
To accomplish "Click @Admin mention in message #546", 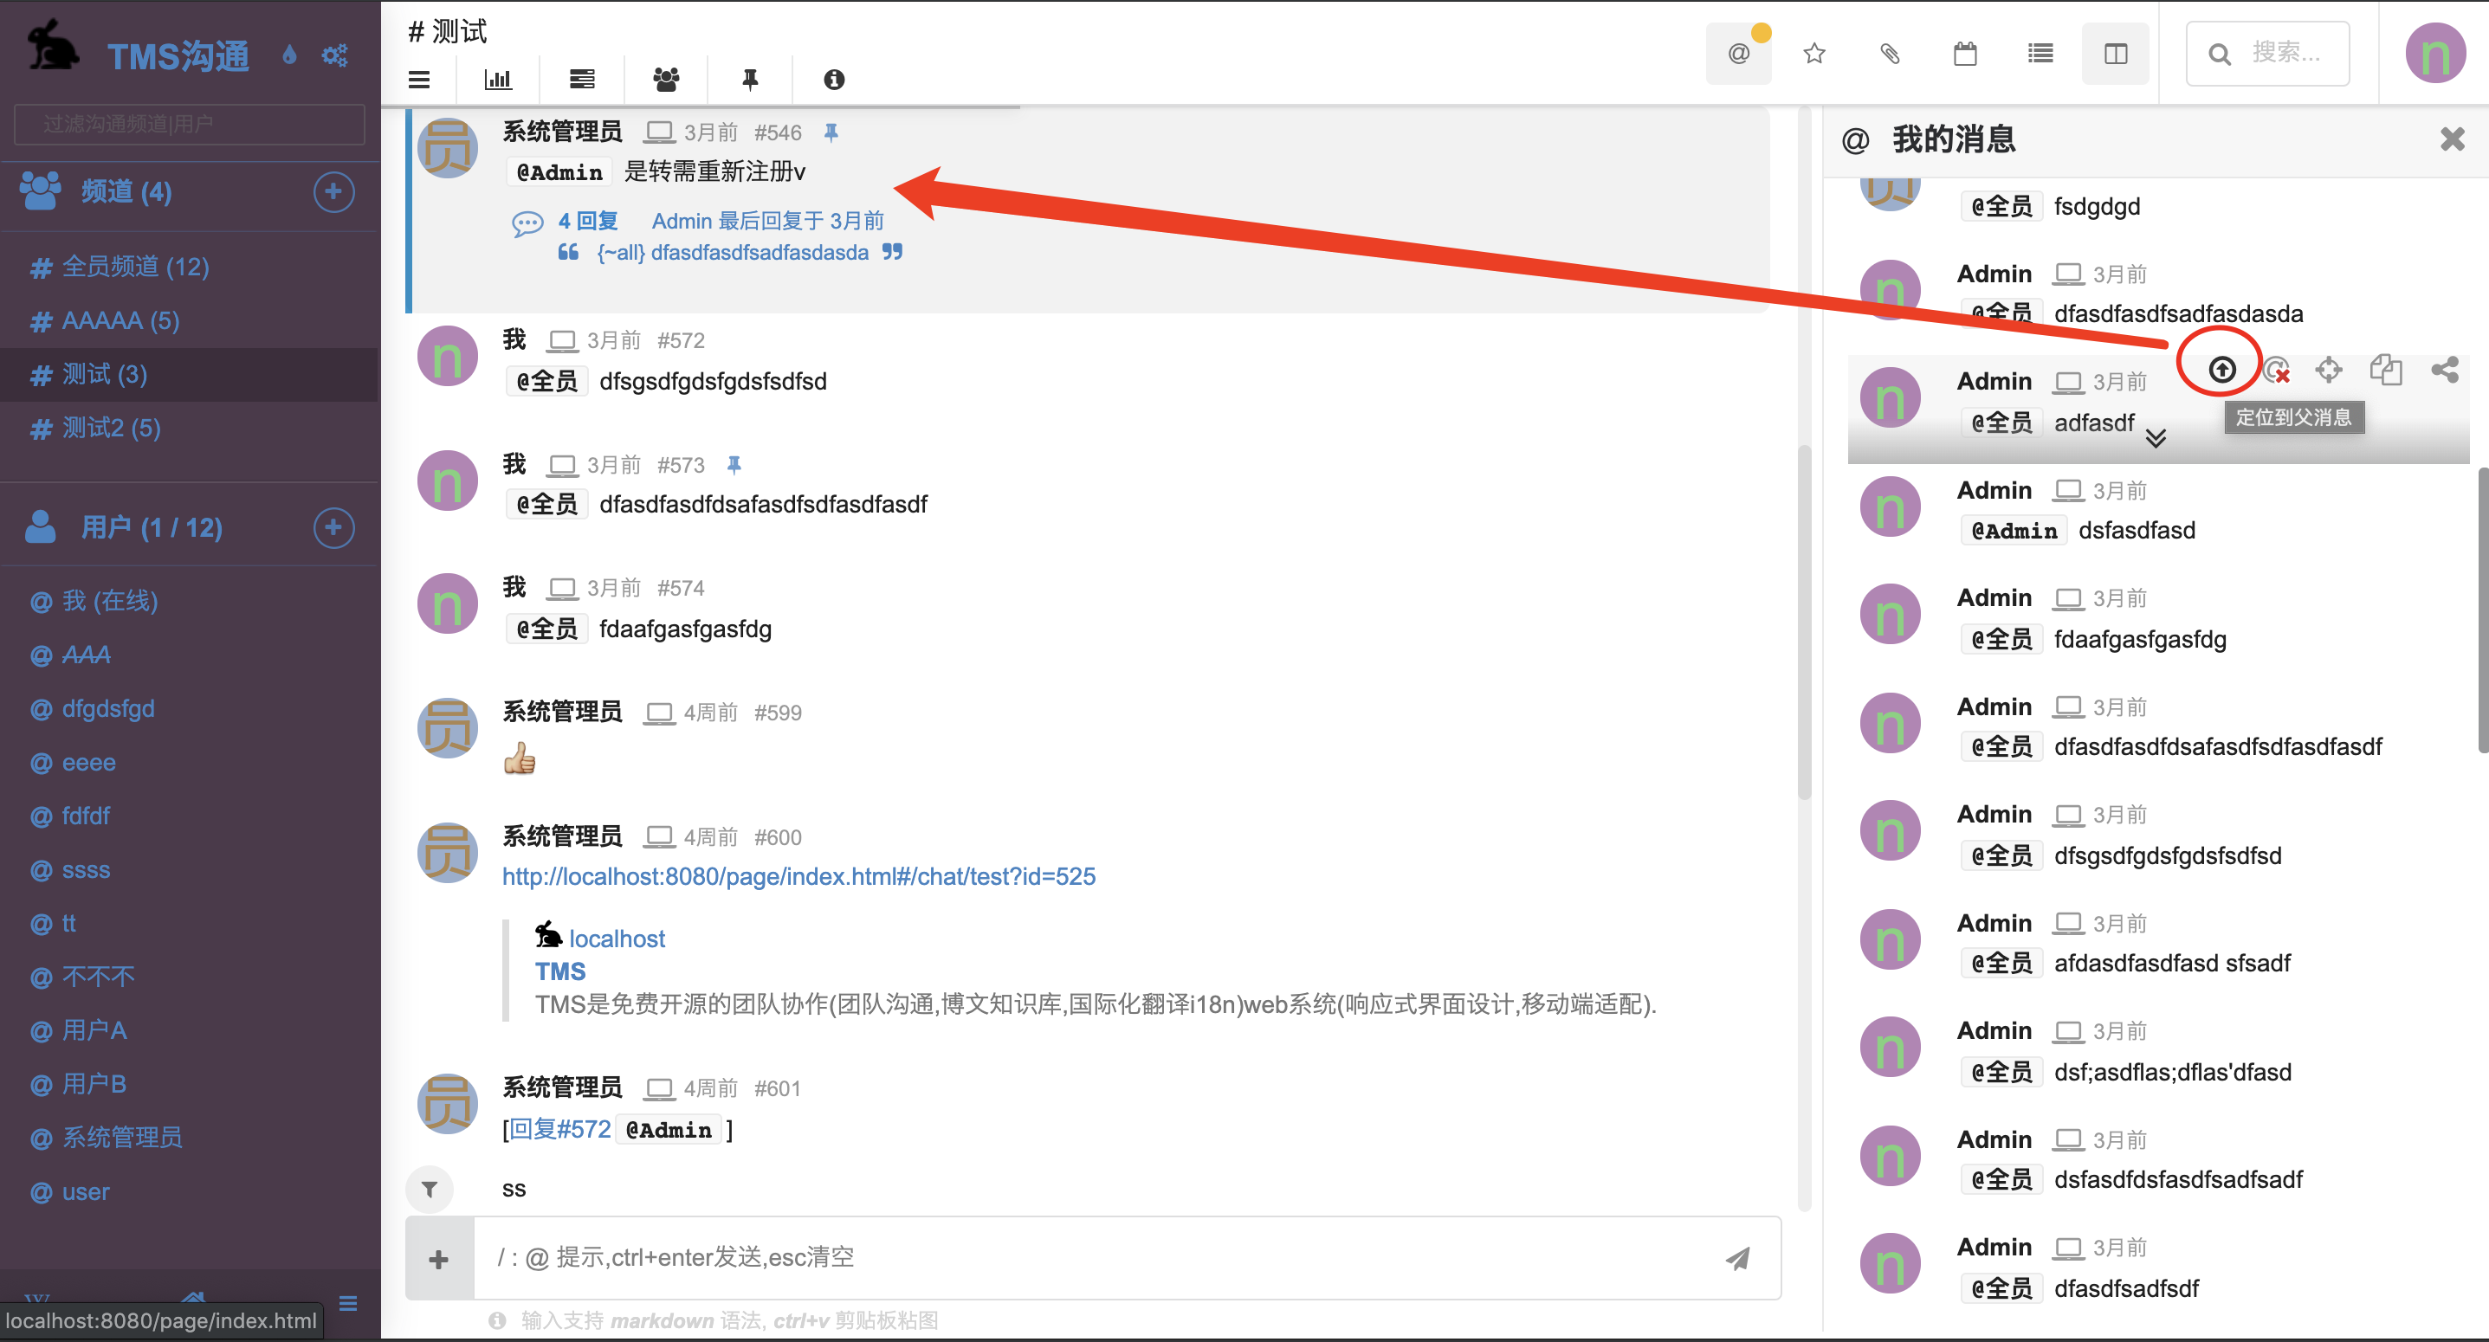I will (x=559, y=172).
